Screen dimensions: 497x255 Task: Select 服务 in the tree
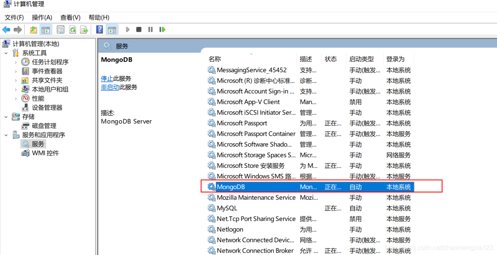(38, 144)
